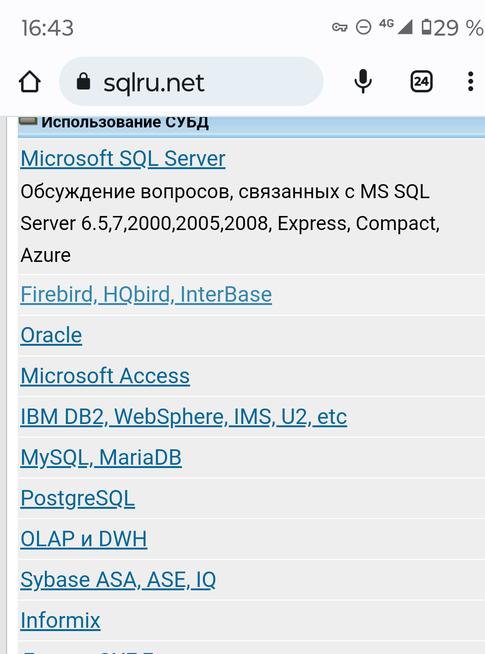Go to the Oracle forum

pos(51,335)
